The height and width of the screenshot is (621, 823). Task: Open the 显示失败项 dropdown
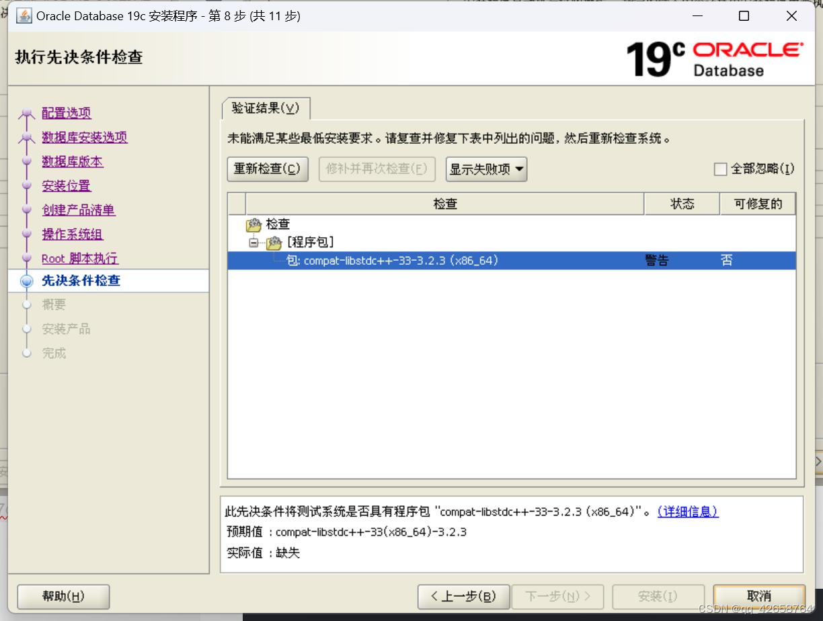point(486,169)
